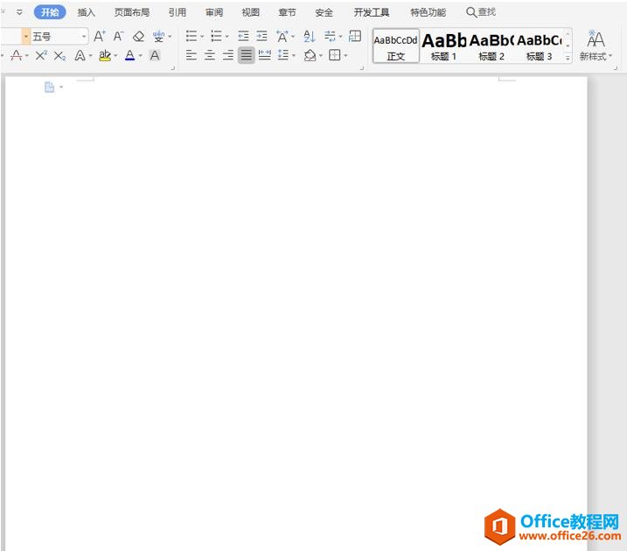Screen dimensions: 627x551
Task: Apply the 标题 1 style
Action: [x=443, y=45]
